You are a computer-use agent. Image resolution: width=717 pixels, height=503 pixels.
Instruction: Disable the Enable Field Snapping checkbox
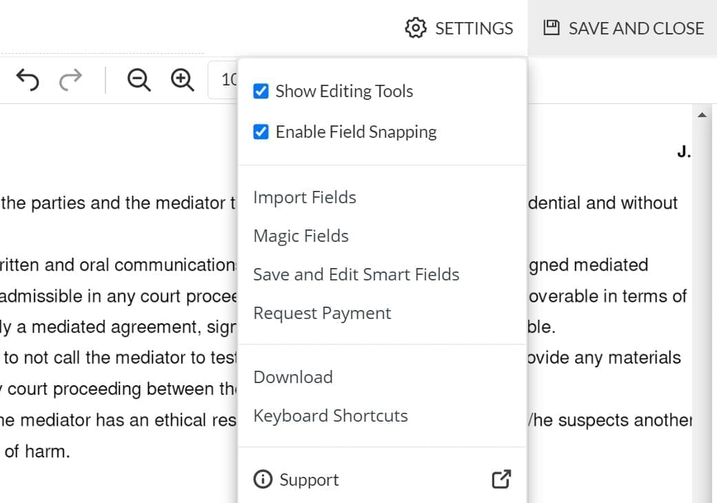261,132
